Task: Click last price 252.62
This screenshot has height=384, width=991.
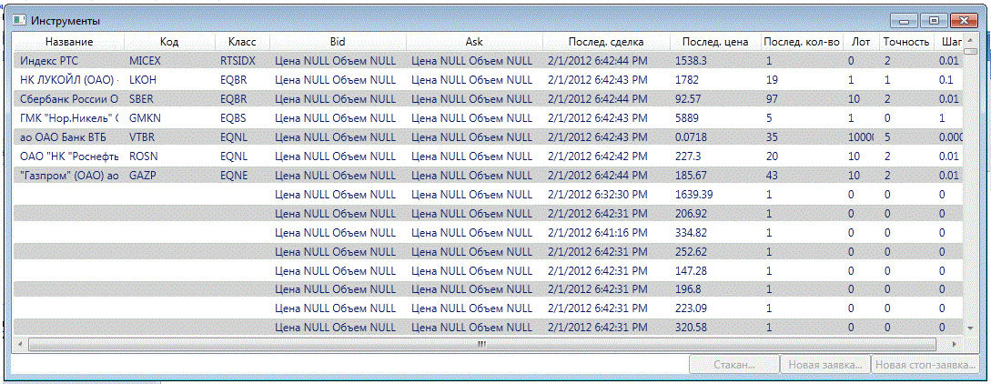Action: tap(691, 251)
